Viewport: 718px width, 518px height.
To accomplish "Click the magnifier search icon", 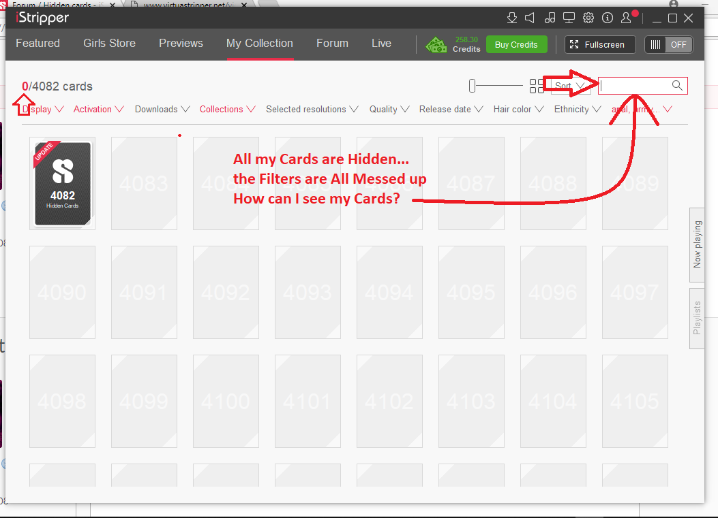I will click(677, 86).
